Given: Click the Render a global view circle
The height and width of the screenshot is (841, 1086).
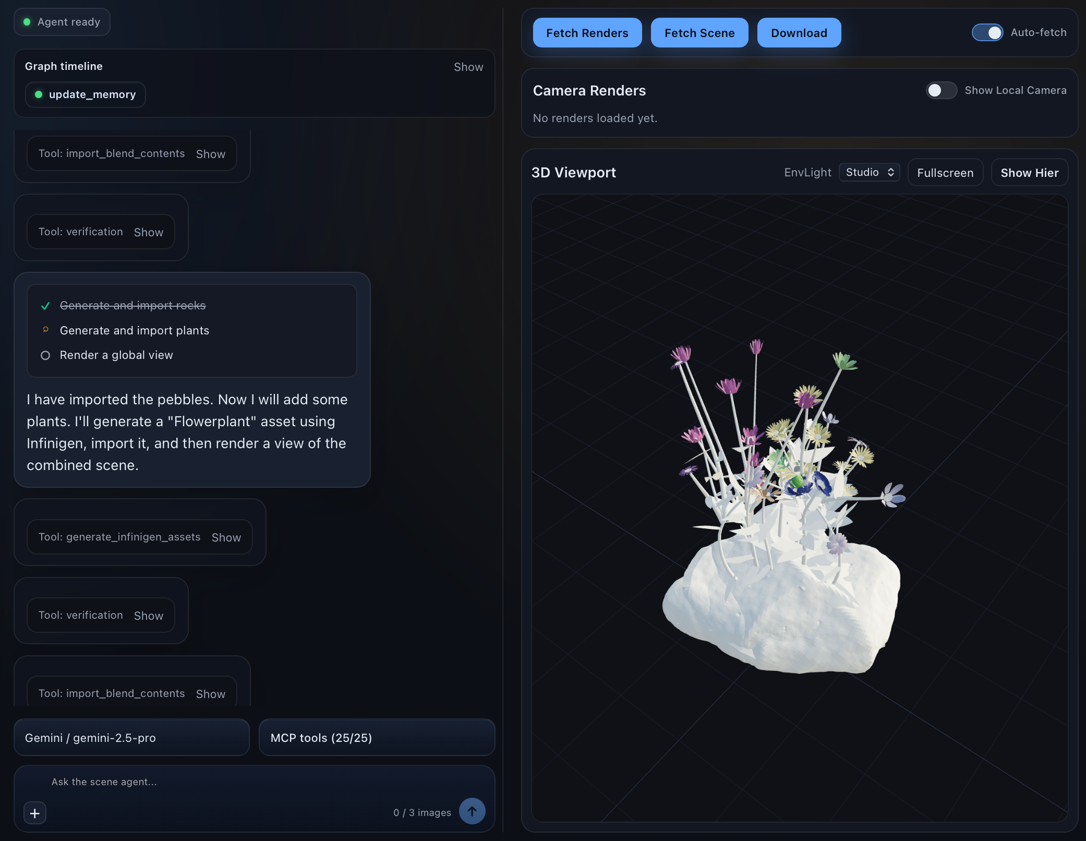Looking at the screenshot, I should click(45, 355).
